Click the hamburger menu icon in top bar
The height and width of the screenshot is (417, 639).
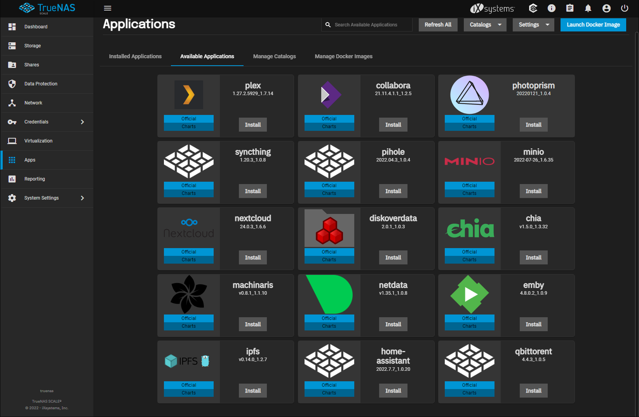pos(108,8)
